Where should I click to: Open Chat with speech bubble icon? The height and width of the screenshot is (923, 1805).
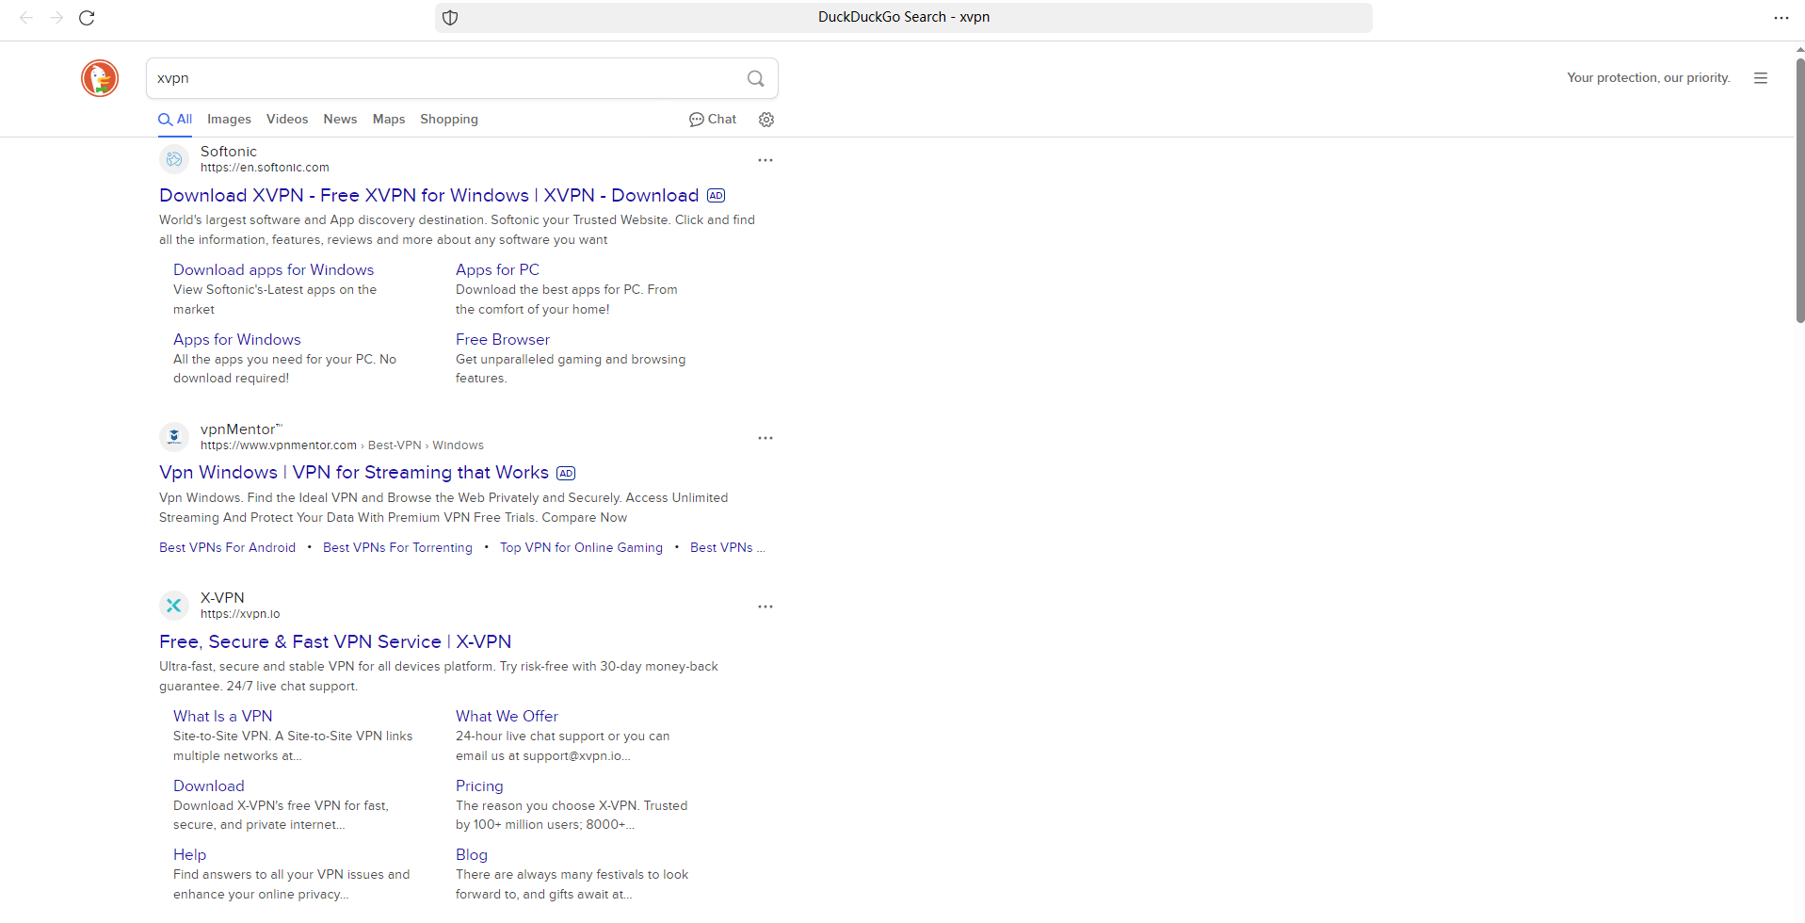(x=713, y=120)
